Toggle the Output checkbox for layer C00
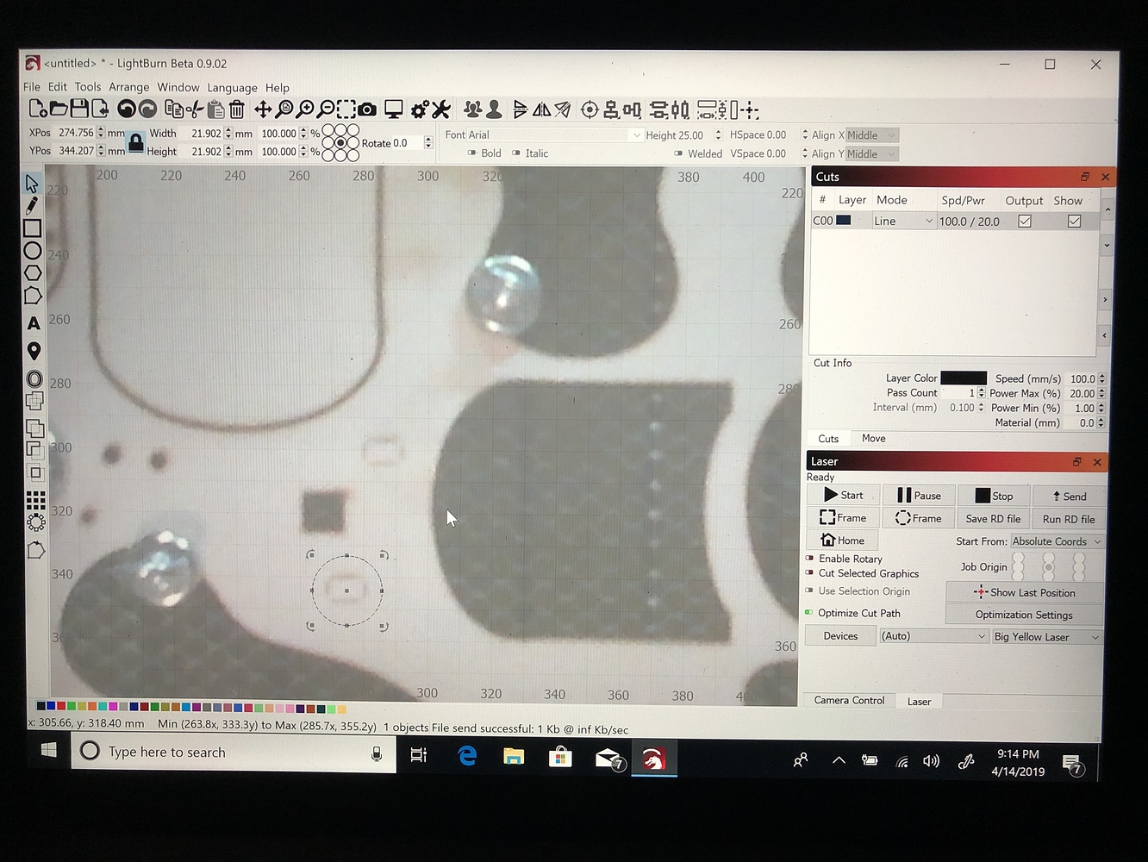This screenshot has height=862, width=1148. [1025, 221]
